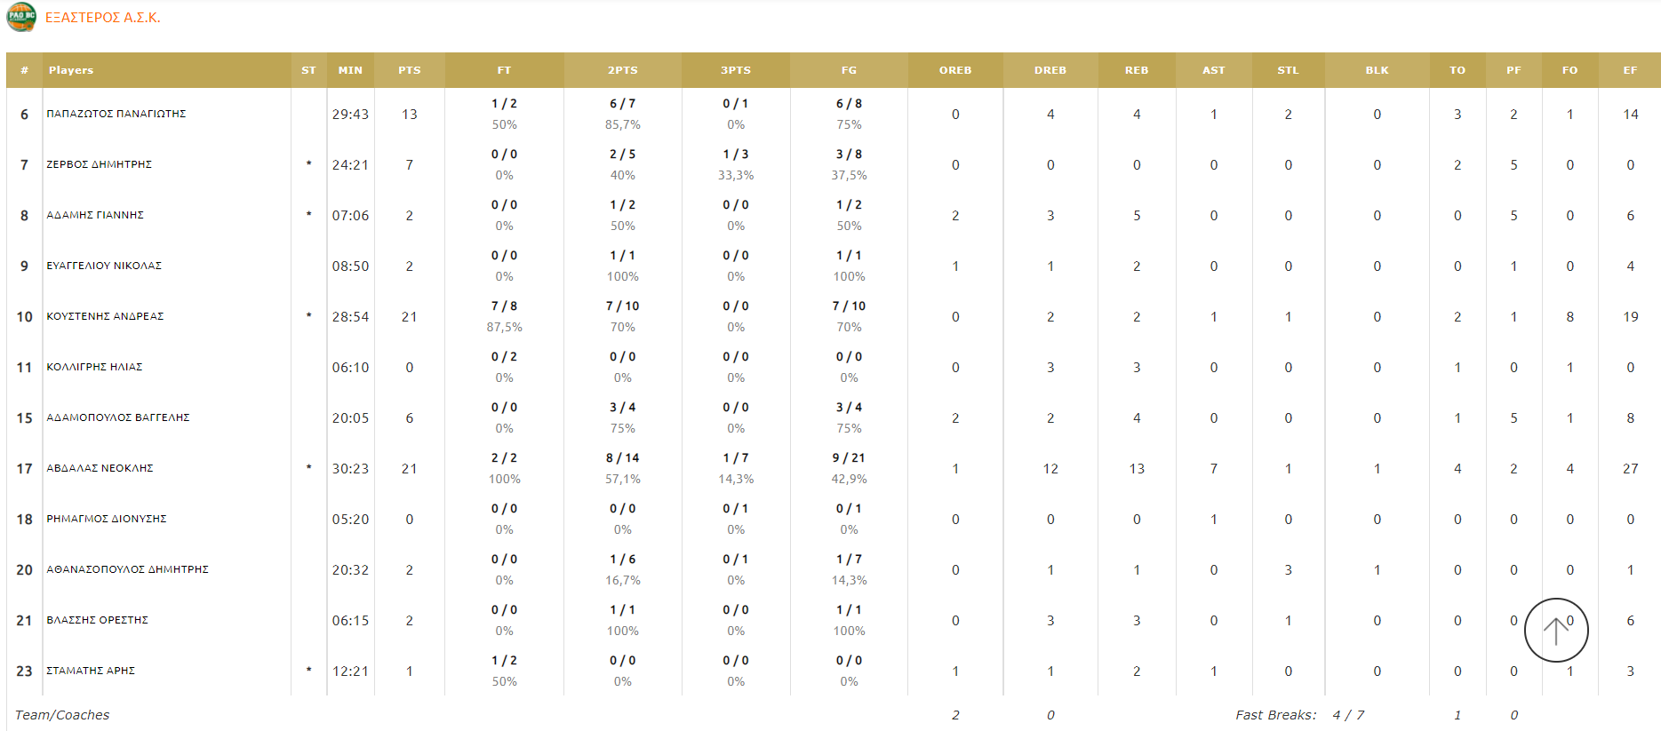Click the EF column header
The width and height of the screenshot is (1661, 731).
coord(1630,70)
